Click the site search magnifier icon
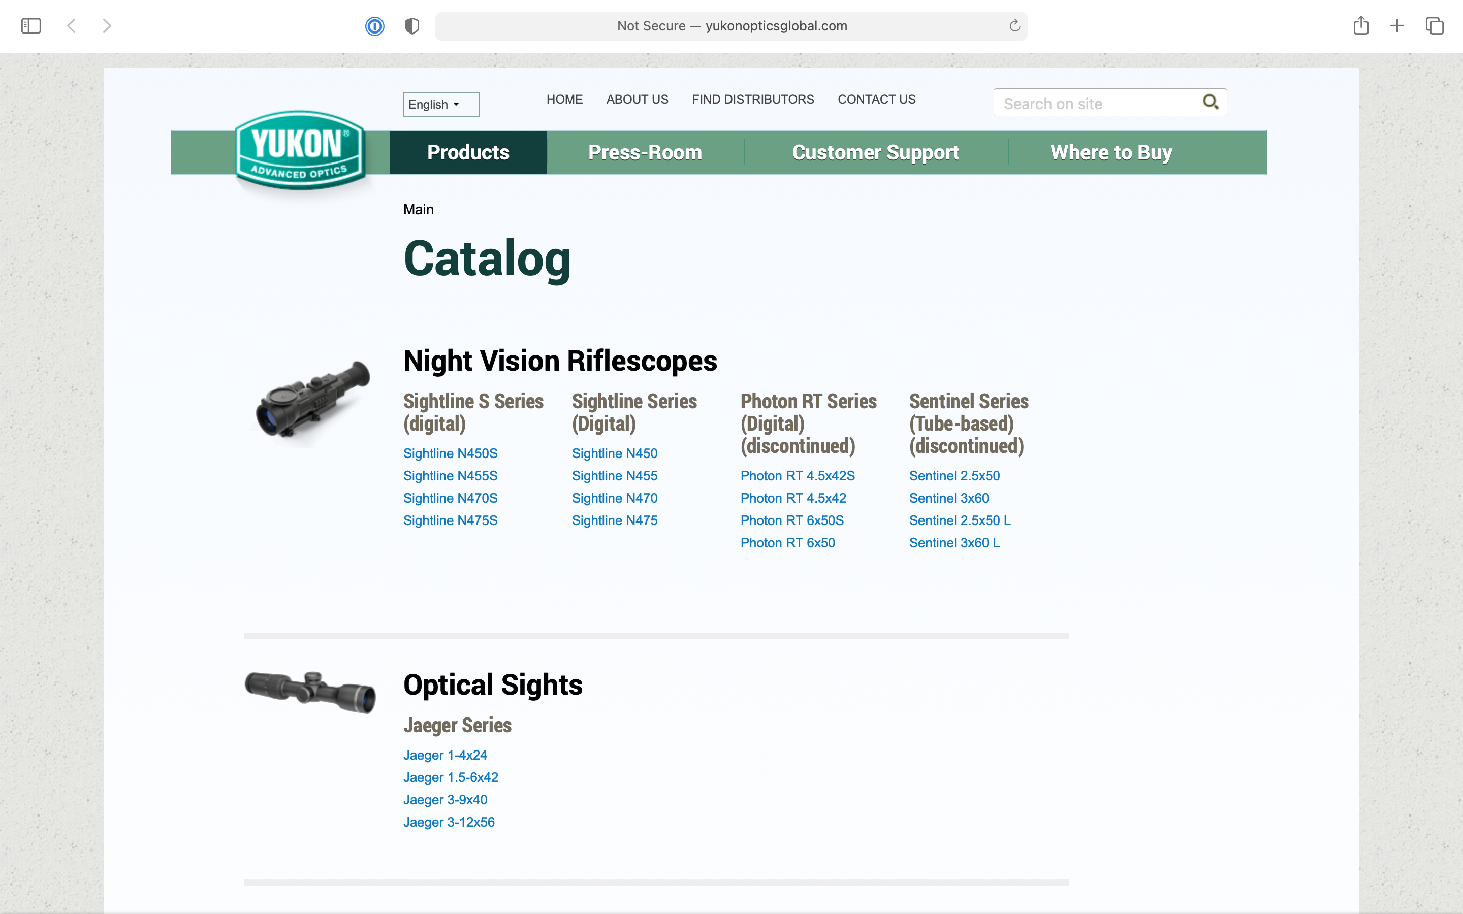Viewport: 1463px width, 914px height. coord(1211,102)
